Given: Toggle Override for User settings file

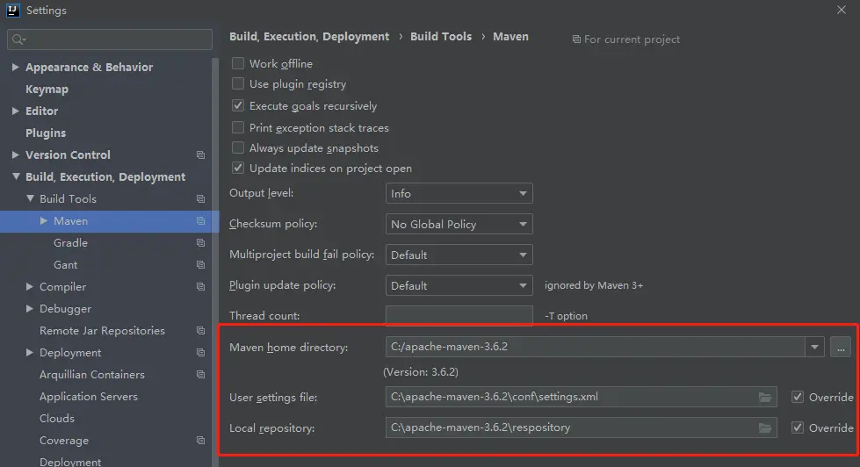Looking at the screenshot, I should 797,397.
